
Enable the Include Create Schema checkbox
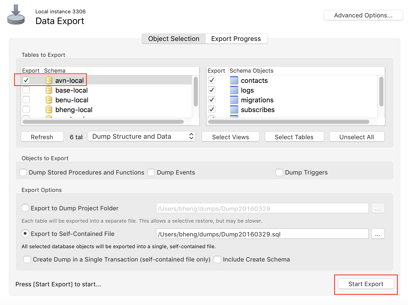click(217, 259)
